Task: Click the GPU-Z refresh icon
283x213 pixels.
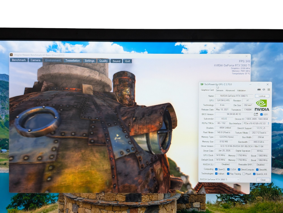Action: tap(264, 89)
